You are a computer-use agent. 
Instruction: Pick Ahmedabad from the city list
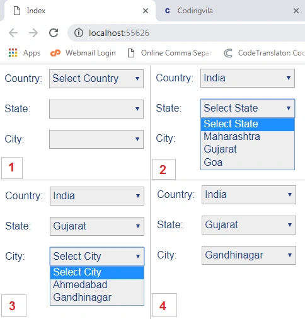click(97, 285)
